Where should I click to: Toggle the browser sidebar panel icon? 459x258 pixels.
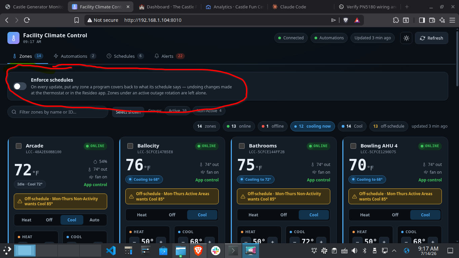[422, 20]
